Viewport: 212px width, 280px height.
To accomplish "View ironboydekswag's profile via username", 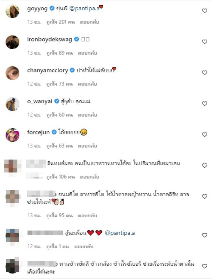I will [50, 39].
